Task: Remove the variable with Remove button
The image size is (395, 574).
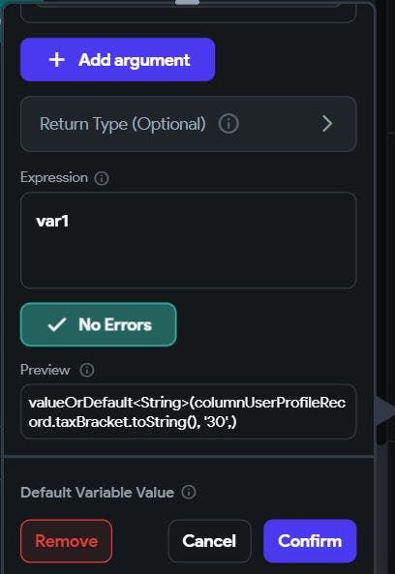Action: pyautogui.click(x=66, y=541)
